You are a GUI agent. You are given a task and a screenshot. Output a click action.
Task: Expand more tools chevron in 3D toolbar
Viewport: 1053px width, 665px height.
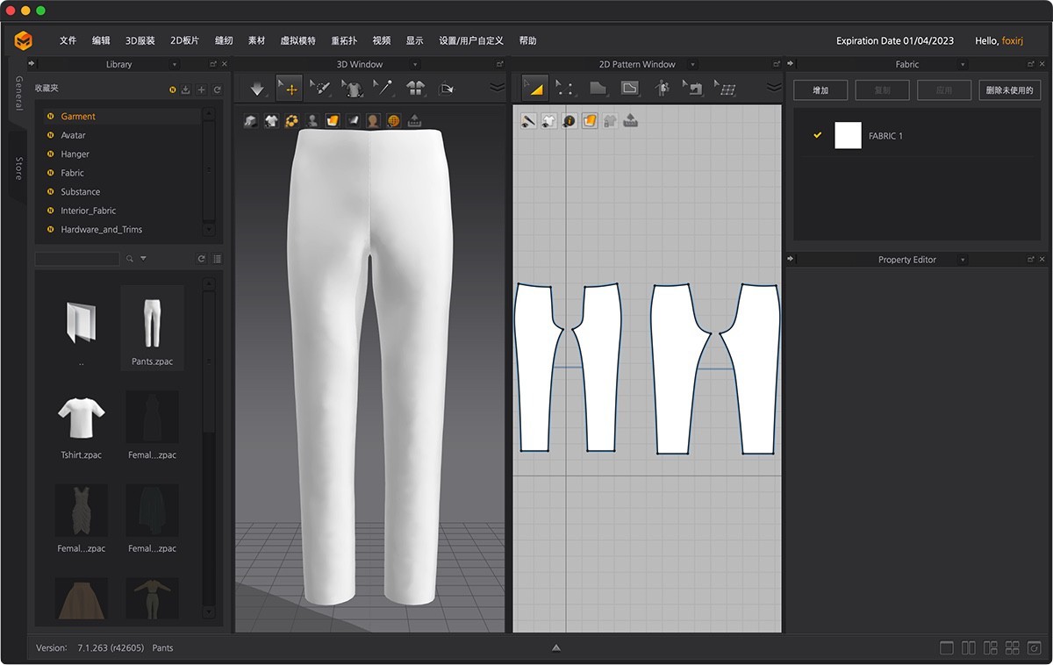point(497,88)
